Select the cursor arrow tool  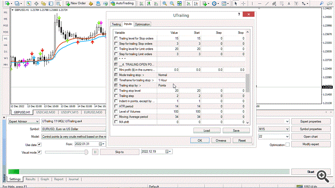coord(236,4)
